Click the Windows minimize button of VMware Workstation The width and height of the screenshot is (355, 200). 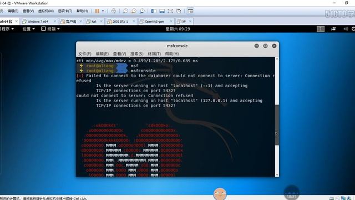[334, 3]
